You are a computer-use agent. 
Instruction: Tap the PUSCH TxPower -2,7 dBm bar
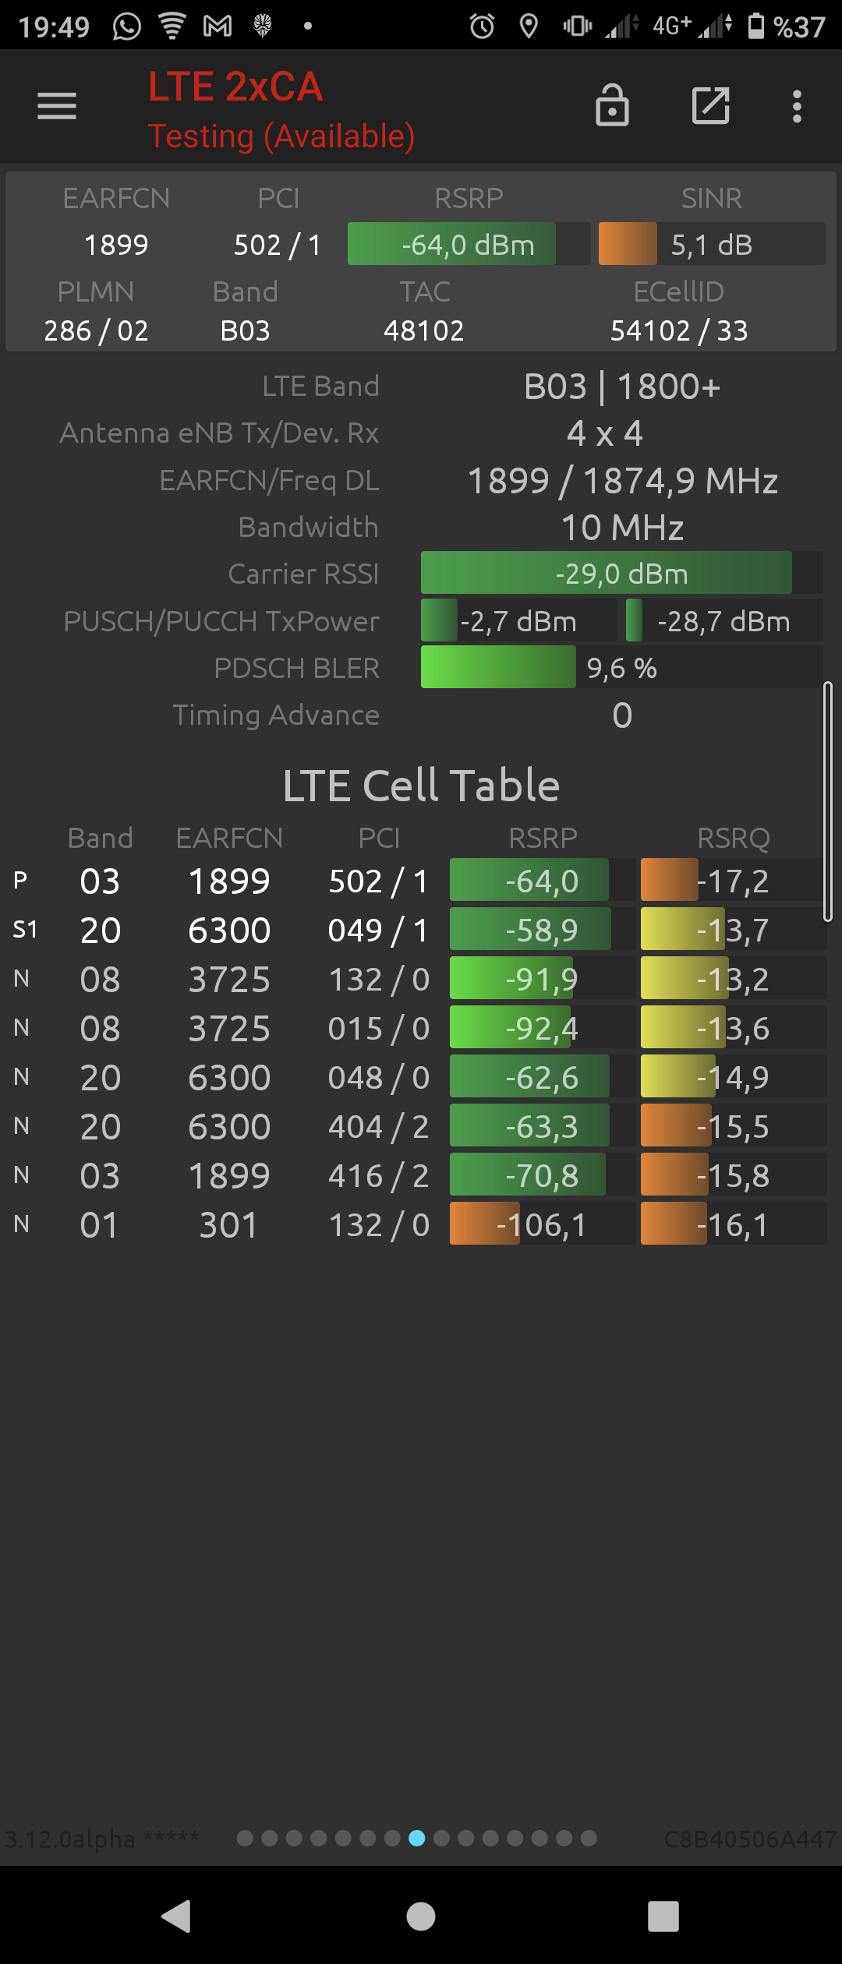[518, 620]
